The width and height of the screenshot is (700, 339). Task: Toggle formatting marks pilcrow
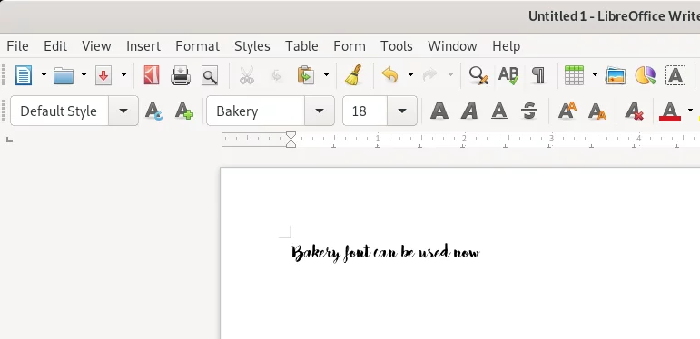pos(538,75)
